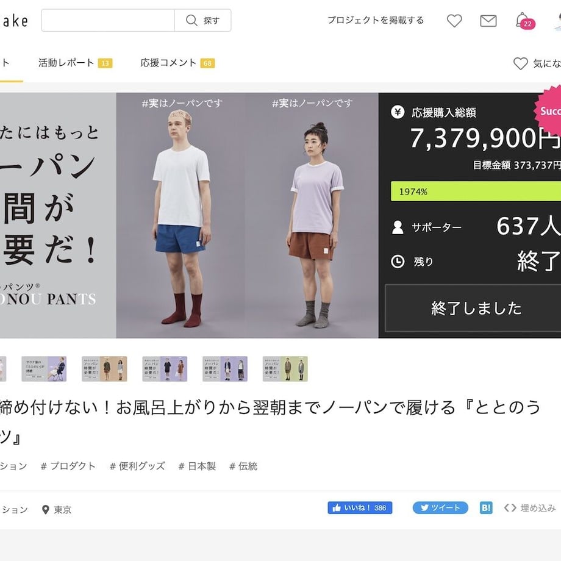Image resolution: width=561 pixels, height=561 pixels.
Task: Open the 活動レポート tab
Action: click(x=75, y=63)
